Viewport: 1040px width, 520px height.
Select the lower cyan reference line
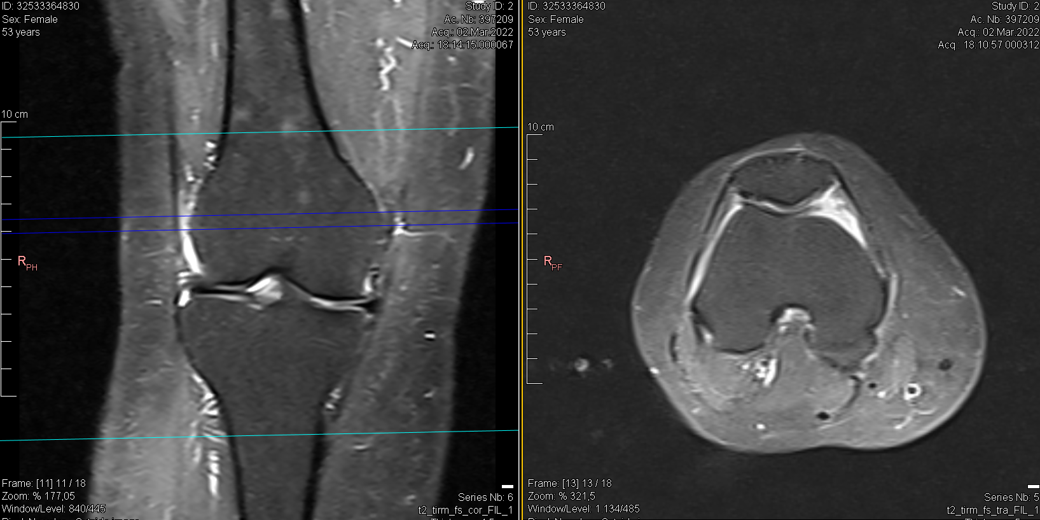click(x=254, y=435)
